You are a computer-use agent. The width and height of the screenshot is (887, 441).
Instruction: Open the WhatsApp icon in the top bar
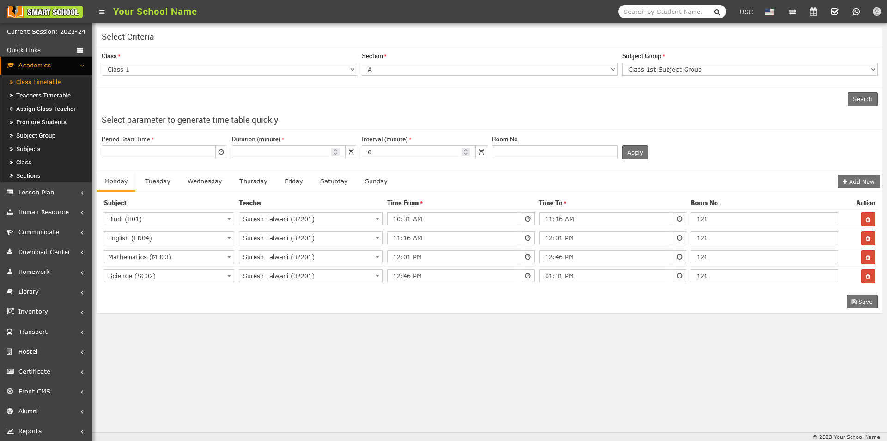click(856, 12)
